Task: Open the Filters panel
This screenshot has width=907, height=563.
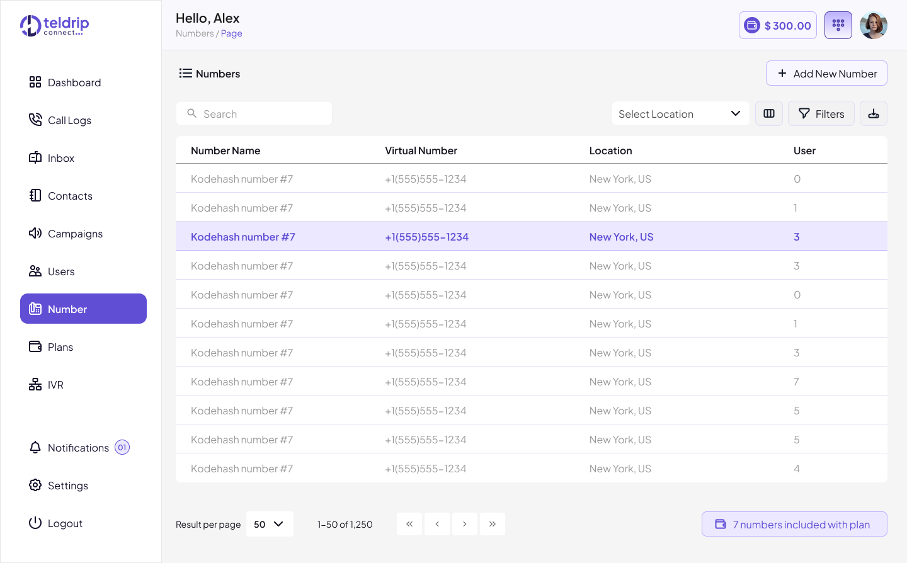Action: (x=821, y=114)
